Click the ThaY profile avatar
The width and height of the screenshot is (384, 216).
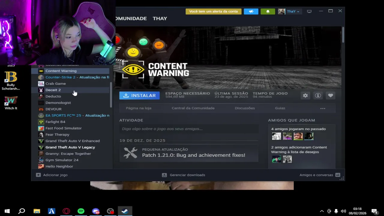point(281,11)
